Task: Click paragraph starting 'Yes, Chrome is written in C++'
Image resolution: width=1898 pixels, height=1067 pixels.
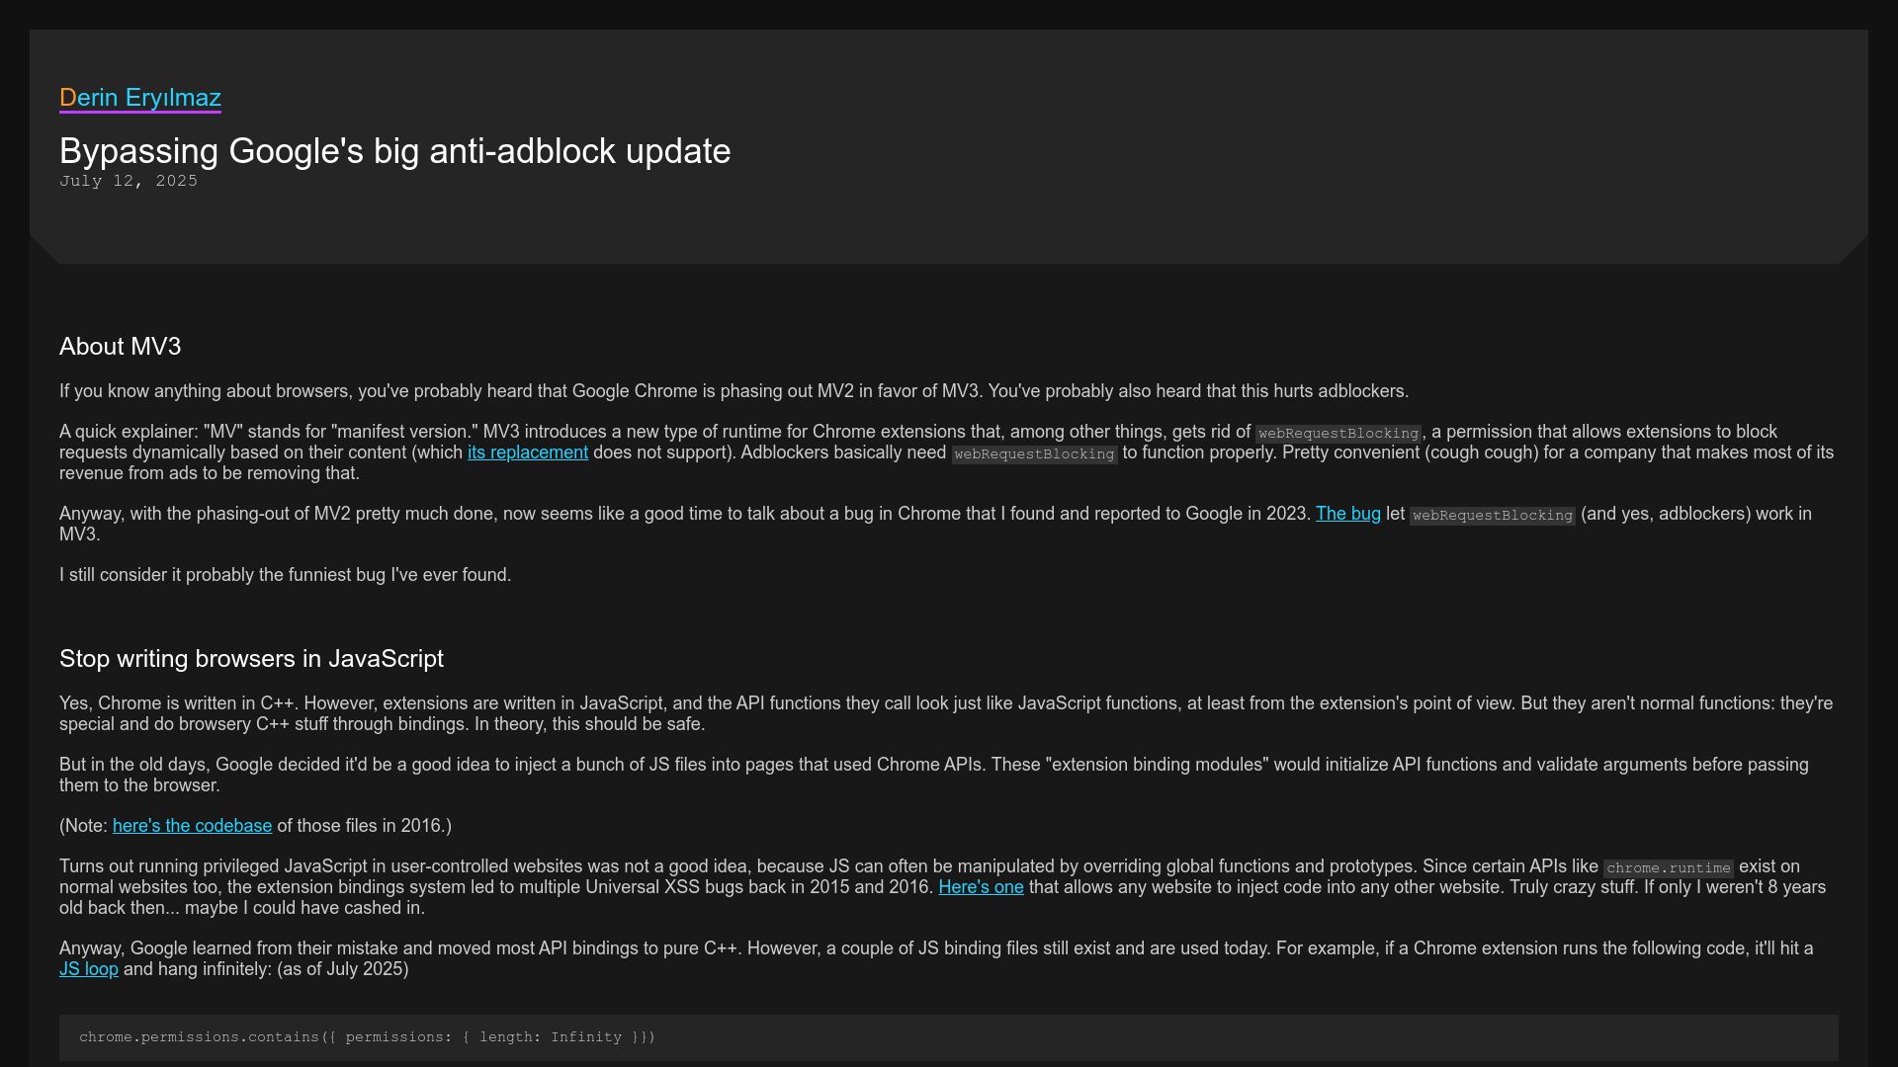Action: point(947,713)
